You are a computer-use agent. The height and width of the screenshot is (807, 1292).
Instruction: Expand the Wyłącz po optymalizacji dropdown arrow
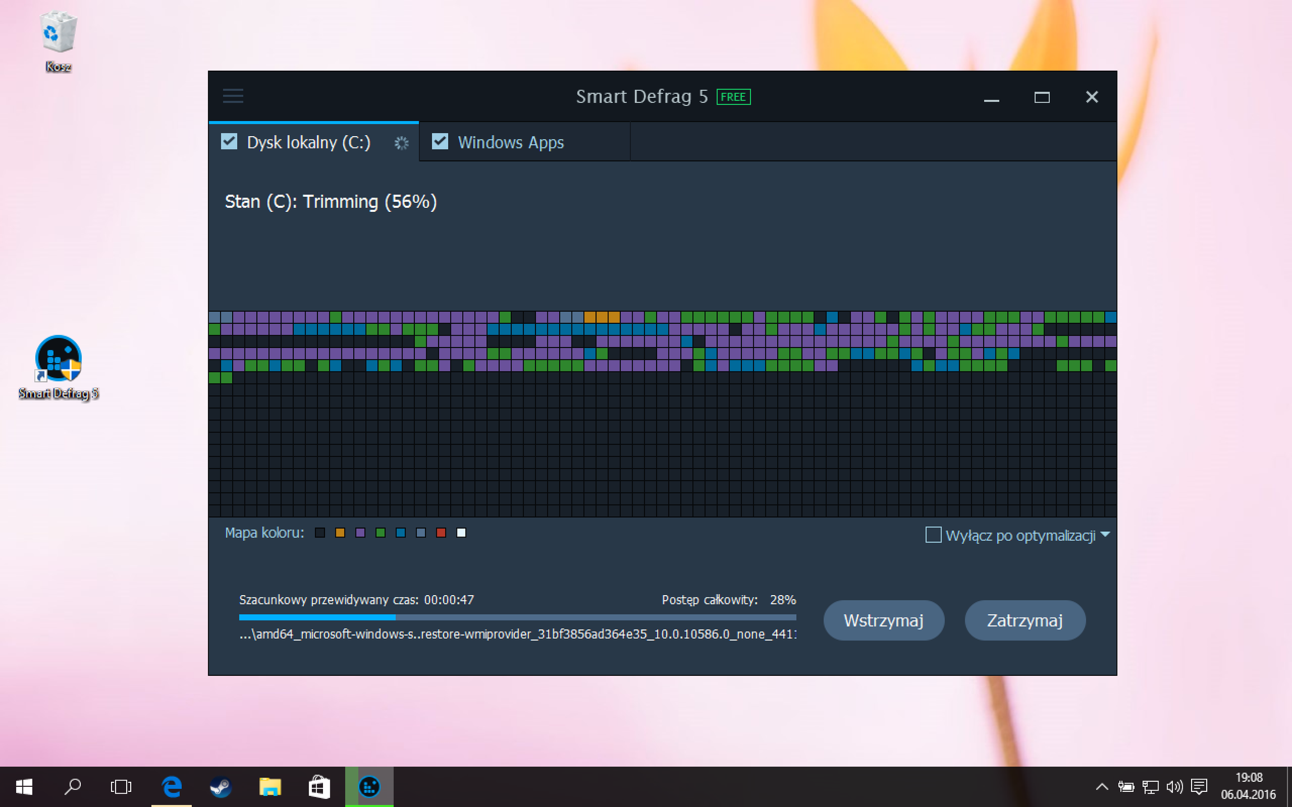click(x=1105, y=535)
